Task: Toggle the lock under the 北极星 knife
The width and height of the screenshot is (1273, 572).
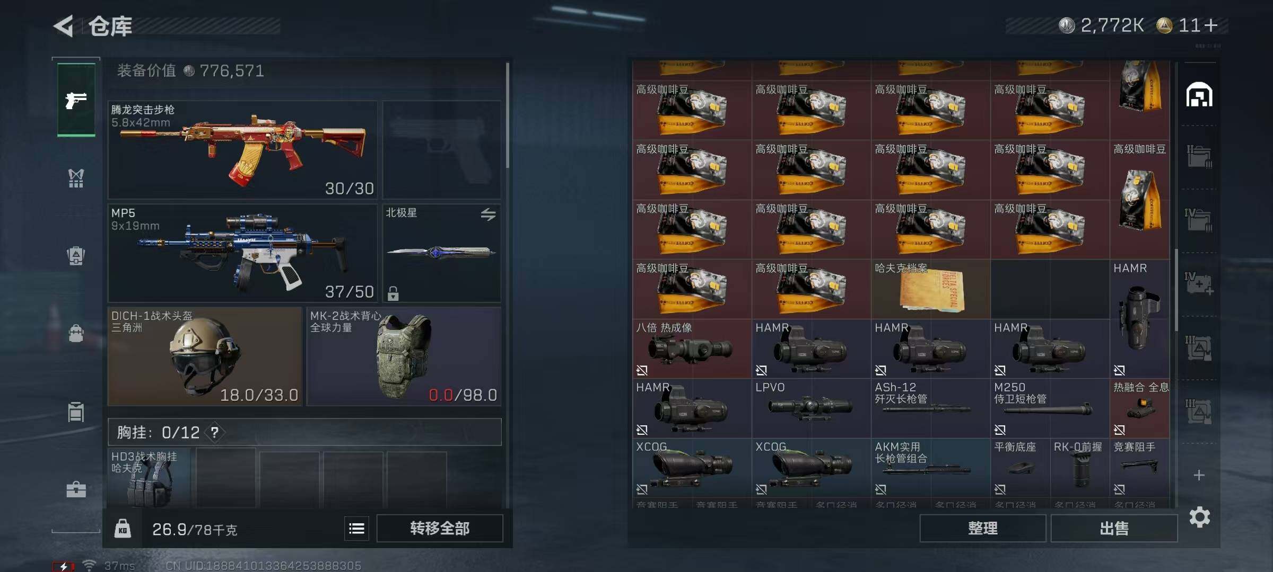Action: click(393, 293)
